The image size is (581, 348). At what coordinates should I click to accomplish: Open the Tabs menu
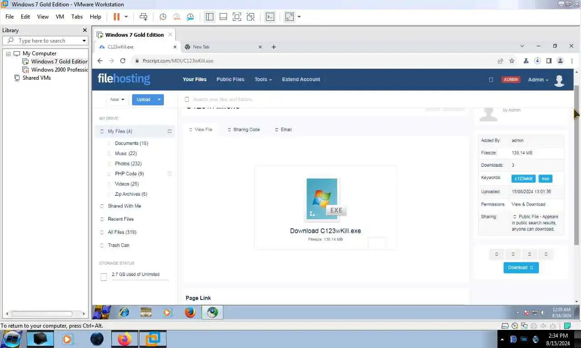(77, 17)
